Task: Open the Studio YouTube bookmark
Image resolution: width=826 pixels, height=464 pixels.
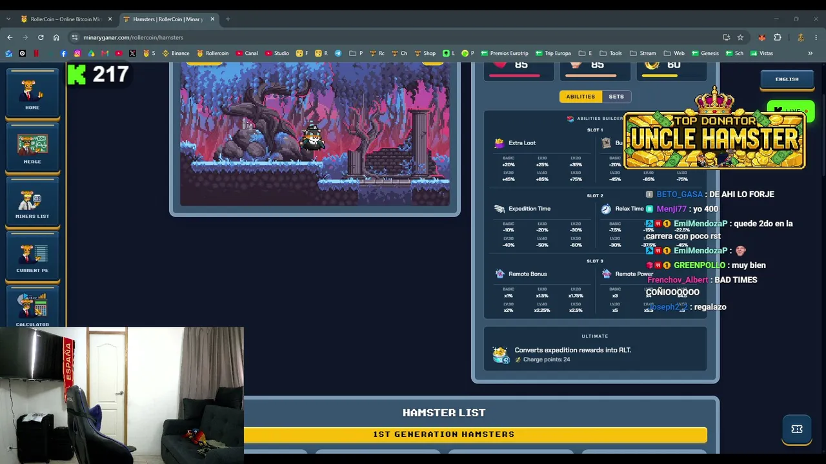Action: click(277, 53)
